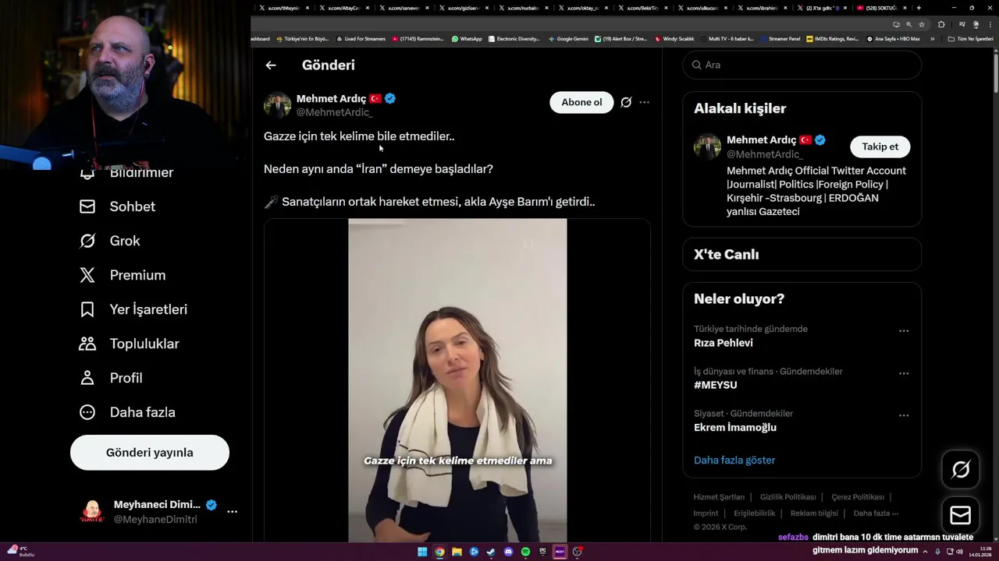Open the post's three-dot more menu
The image size is (999, 561).
coord(644,102)
